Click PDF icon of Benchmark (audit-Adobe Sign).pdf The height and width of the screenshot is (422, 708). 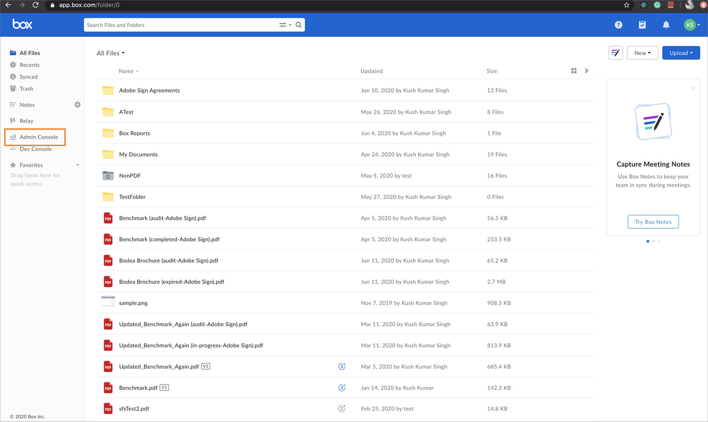(x=108, y=218)
